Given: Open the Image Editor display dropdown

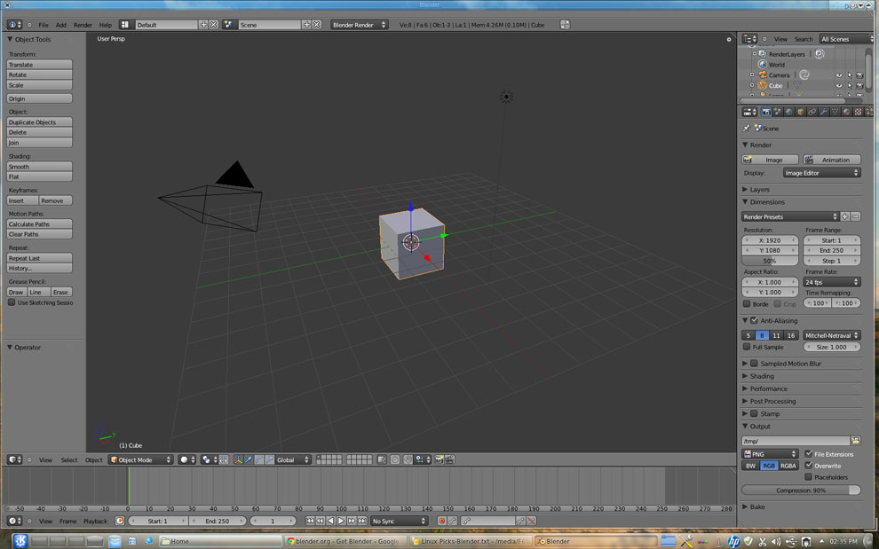Looking at the screenshot, I should click(821, 173).
